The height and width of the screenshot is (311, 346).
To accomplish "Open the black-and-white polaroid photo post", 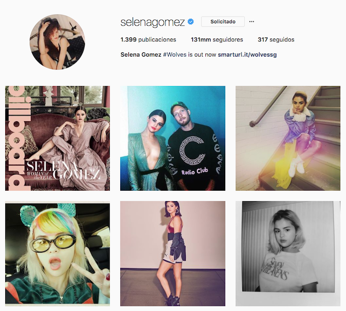I will [288, 253].
